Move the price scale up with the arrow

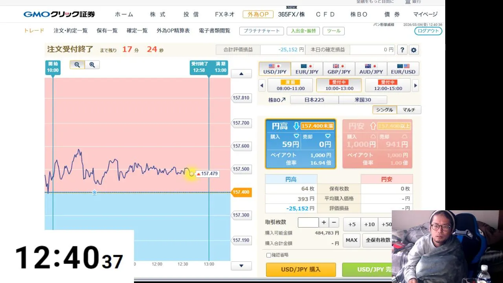tap(241, 74)
